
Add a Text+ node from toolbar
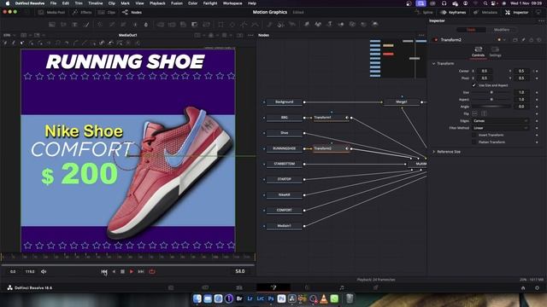tap(74, 25)
